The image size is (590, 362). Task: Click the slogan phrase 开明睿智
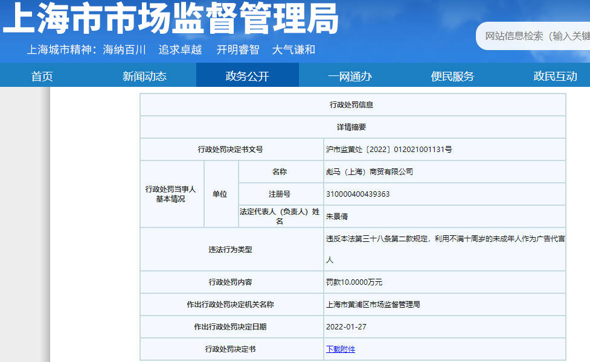(238, 49)
